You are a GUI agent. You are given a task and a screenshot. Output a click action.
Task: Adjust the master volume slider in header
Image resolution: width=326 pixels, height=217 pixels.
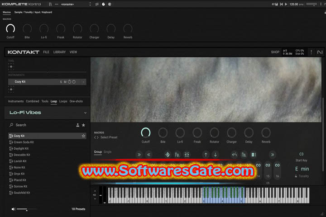(312, 4)
